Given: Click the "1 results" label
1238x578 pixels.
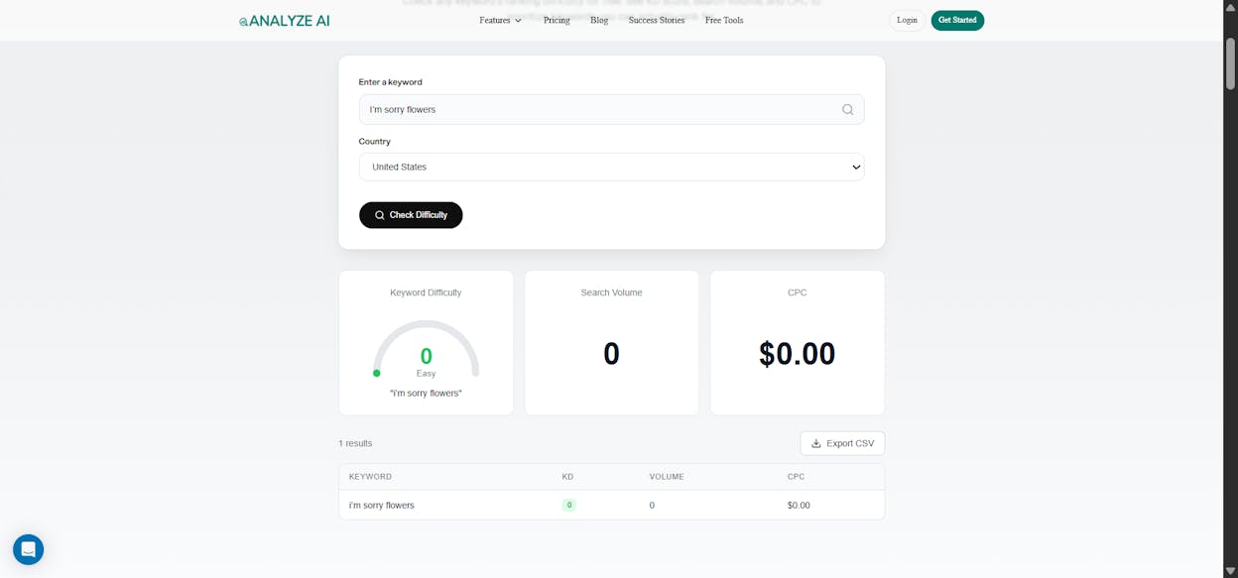Looking at the screenshot, I should 355,443.
